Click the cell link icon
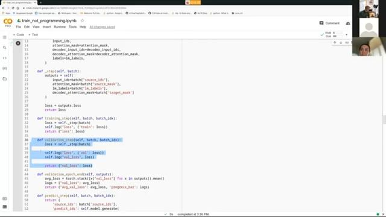Viewport: 386px width, 217px height. (347, 43)
